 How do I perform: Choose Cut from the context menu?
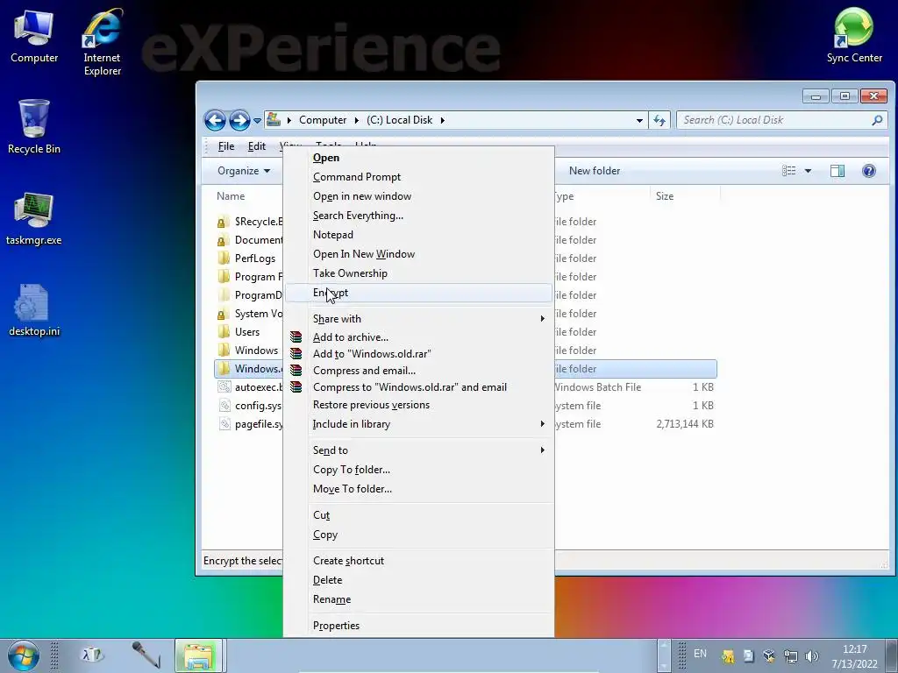point(418,515)
